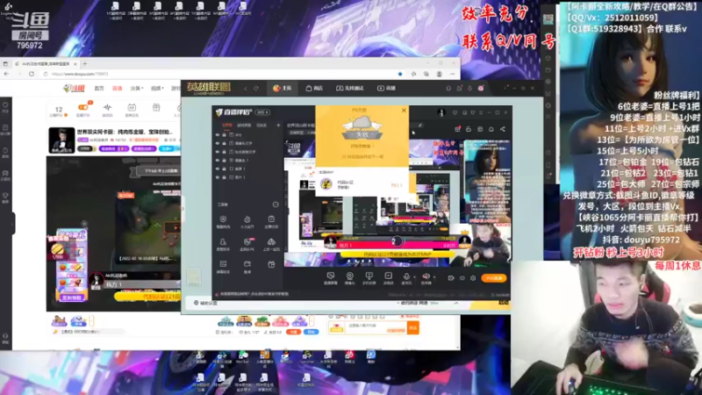Click the back arrow in the League client header
The image size is (702, 395).
point(246,89)
